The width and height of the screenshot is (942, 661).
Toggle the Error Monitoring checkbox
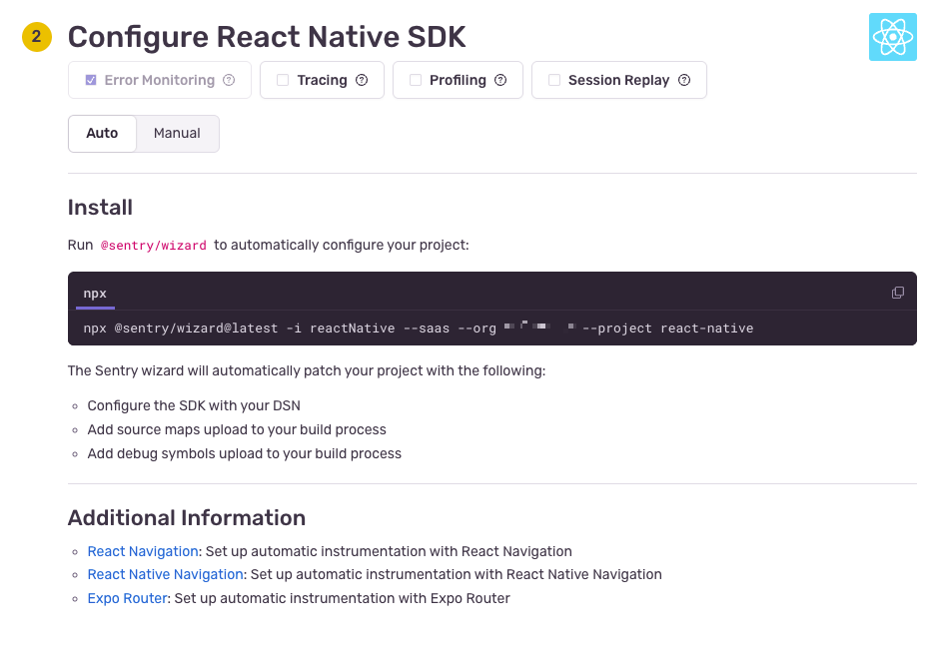point(91,80)
